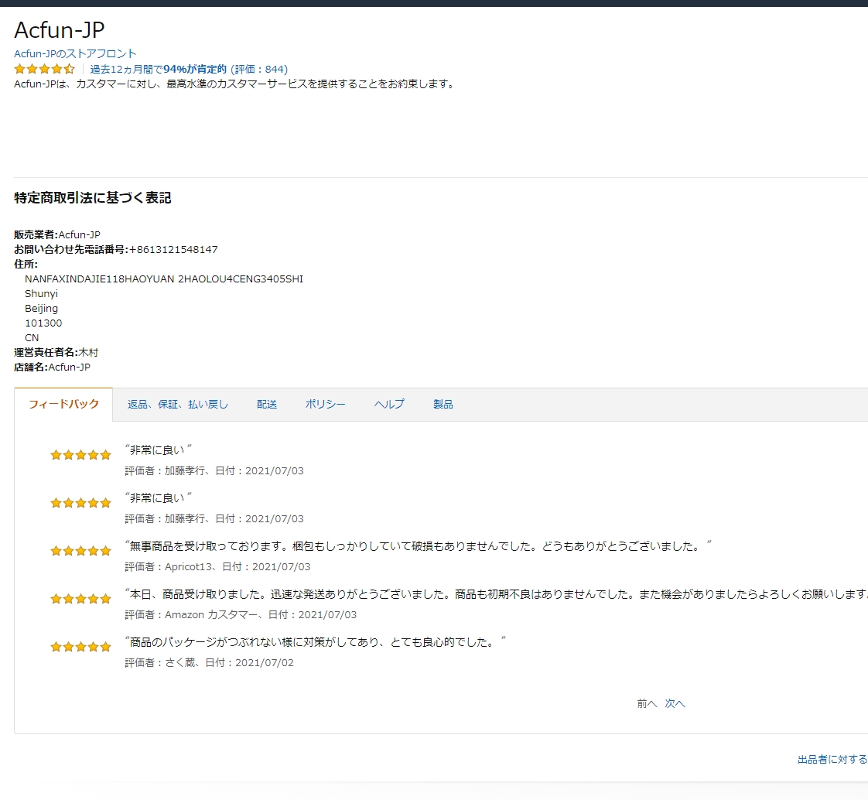This screenshot has height=800, width=868.
Task: Select the ヘルプ tab
Action: tap(389, 404)
